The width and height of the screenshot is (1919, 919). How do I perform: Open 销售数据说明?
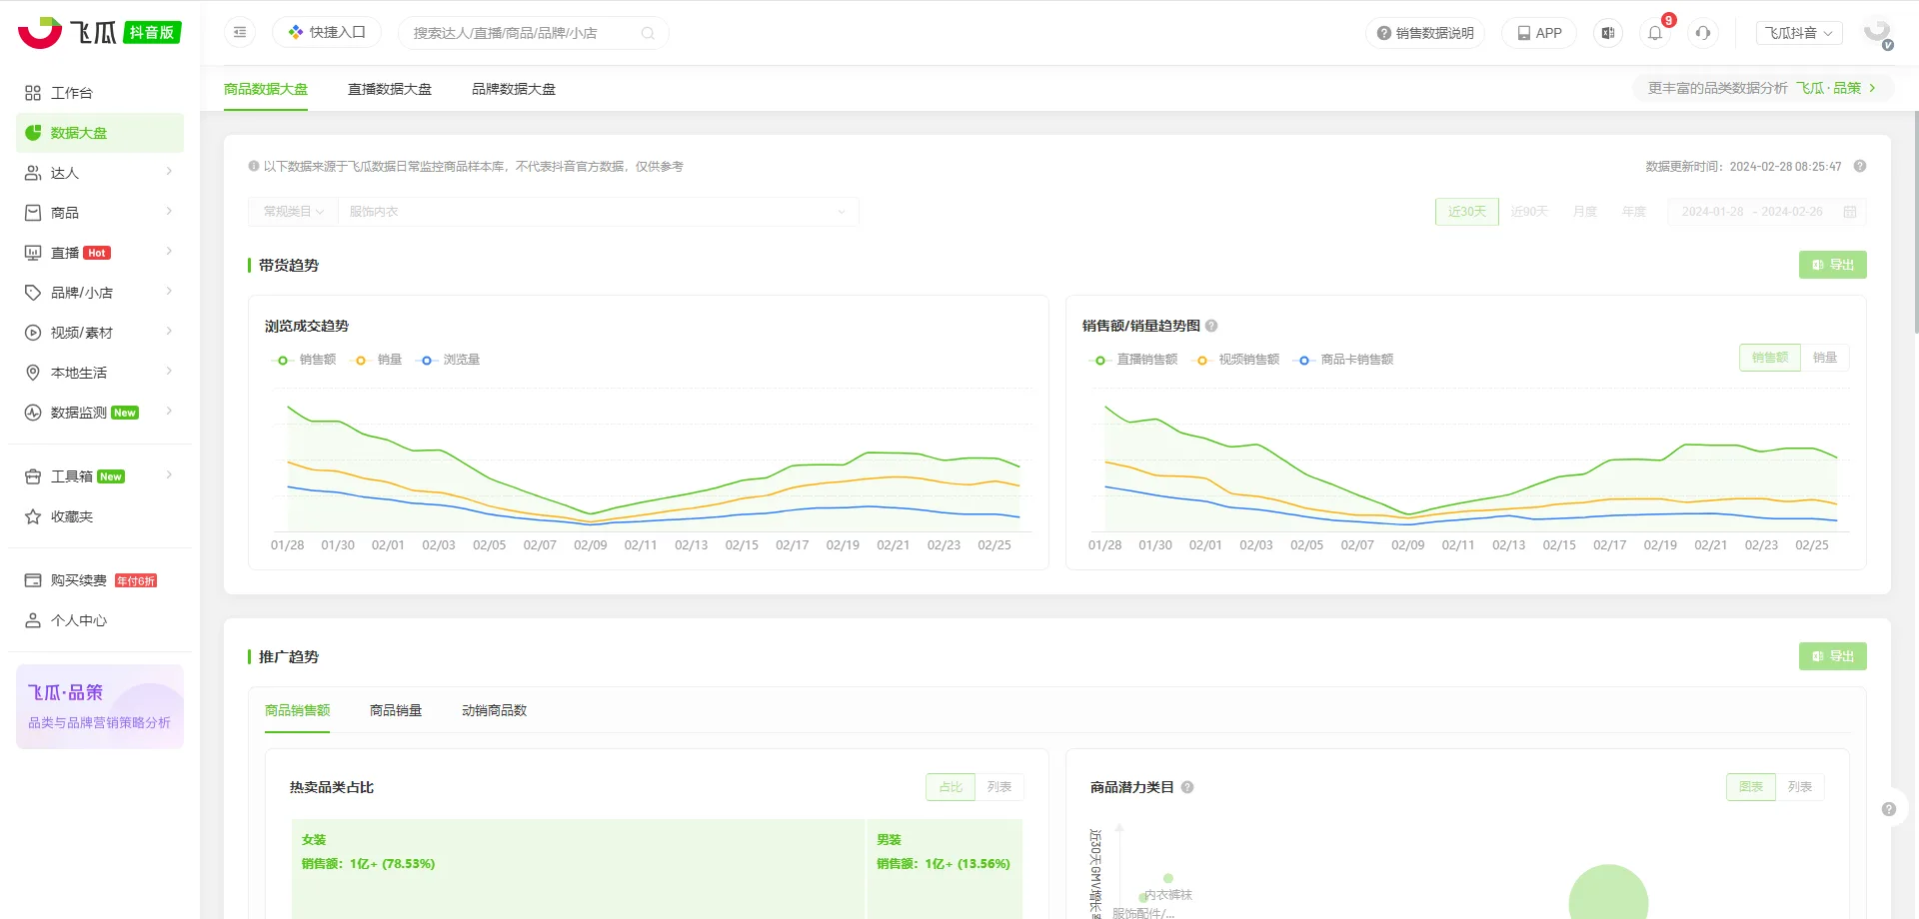point(1425,33)
